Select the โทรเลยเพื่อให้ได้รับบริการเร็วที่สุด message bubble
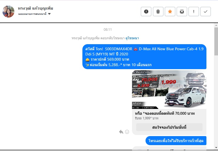Screen dimensions: 218x152 (176, 141)
